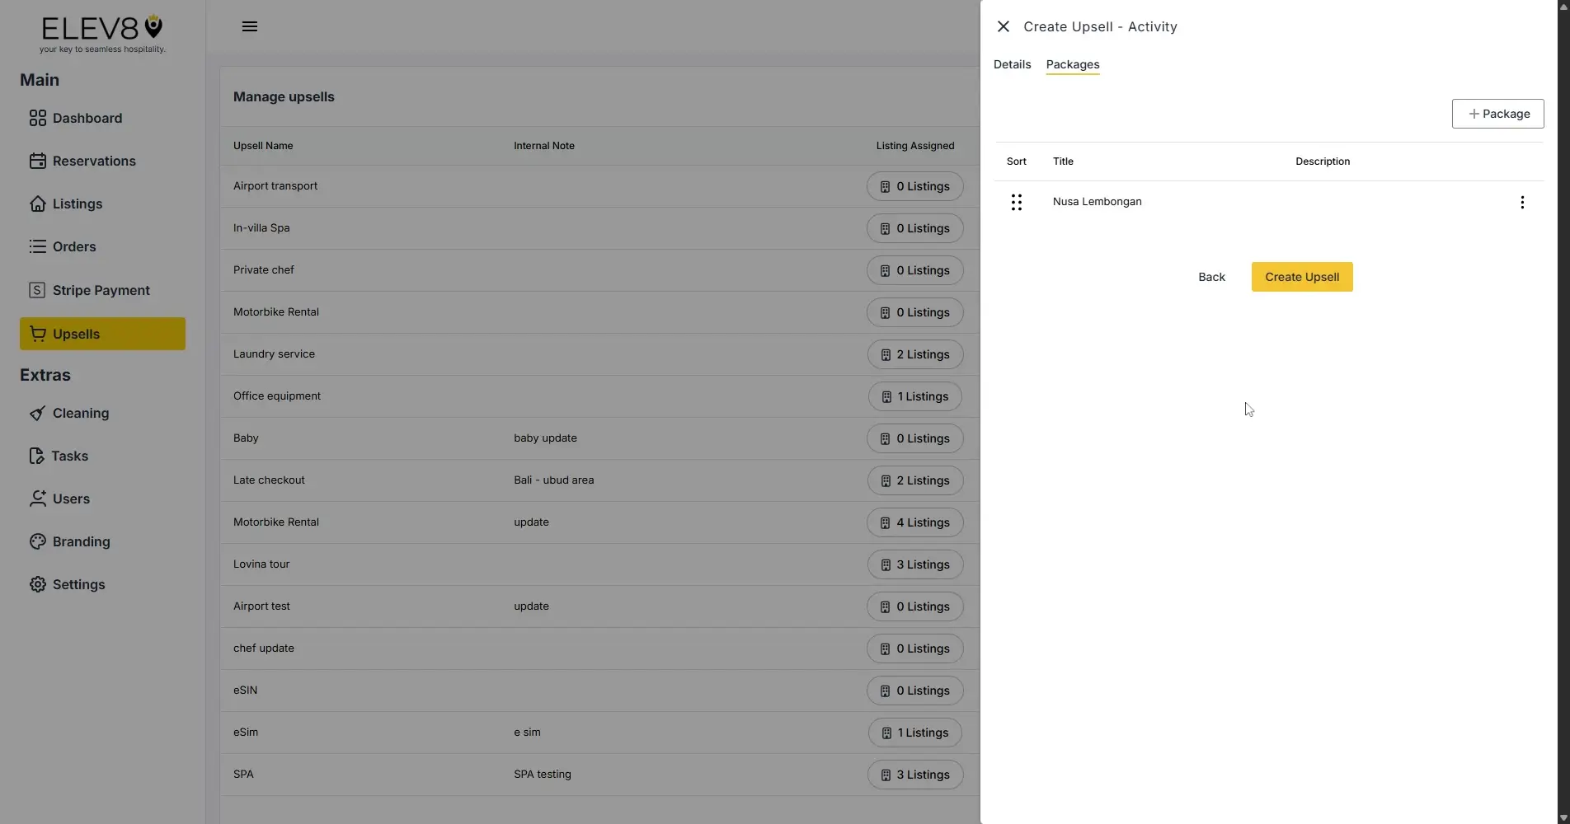The width and height of the screenshot is (1570, 824).
Task: Select the Tasks icon under Extras
Action: [38, 455]
